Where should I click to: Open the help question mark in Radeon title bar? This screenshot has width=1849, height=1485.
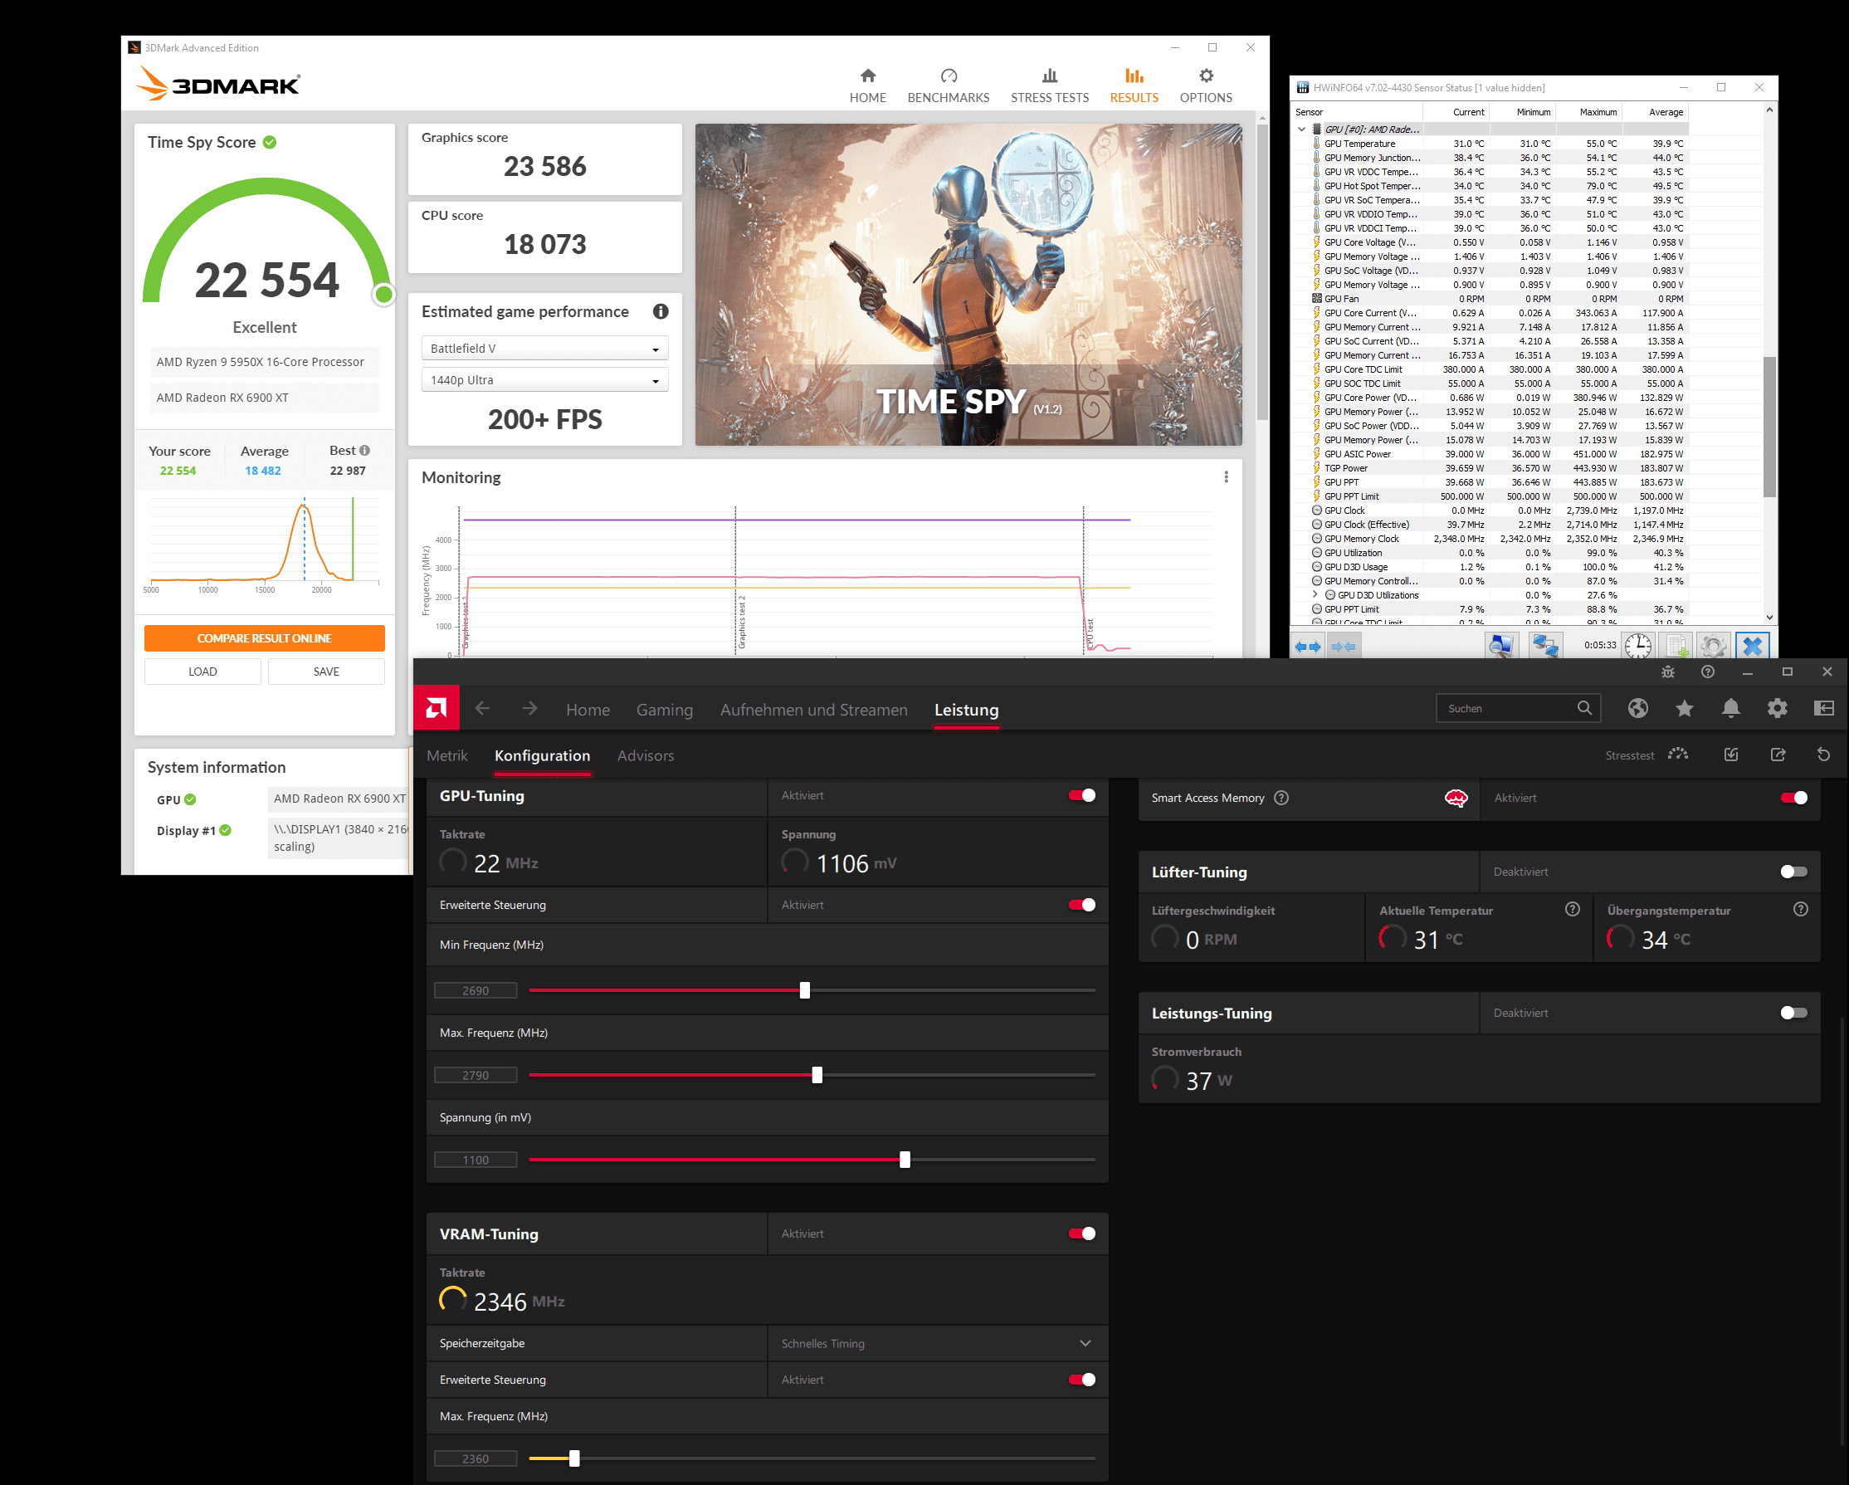click(1707, 672)
